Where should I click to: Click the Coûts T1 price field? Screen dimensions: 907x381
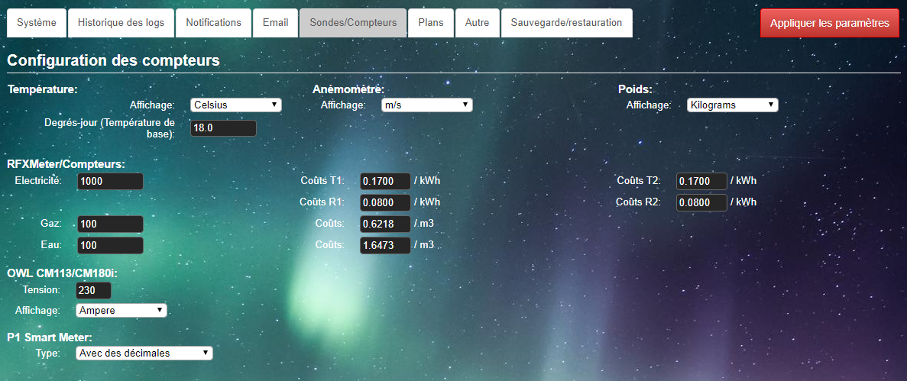coord(385,182)
